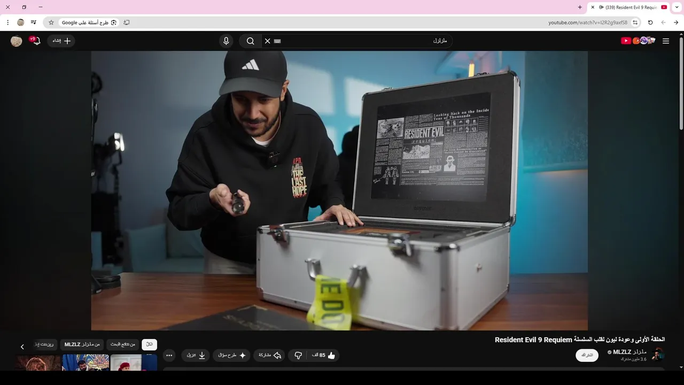Open the YouTube account avatar menu
Viewport: 684px width, 385px height.
click(x=17, y=41)
